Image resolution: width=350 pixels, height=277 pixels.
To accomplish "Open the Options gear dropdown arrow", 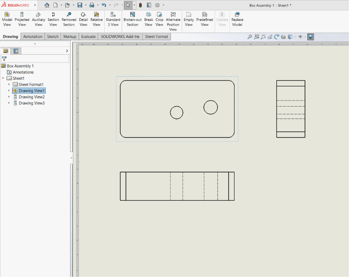I will point(164,5).
